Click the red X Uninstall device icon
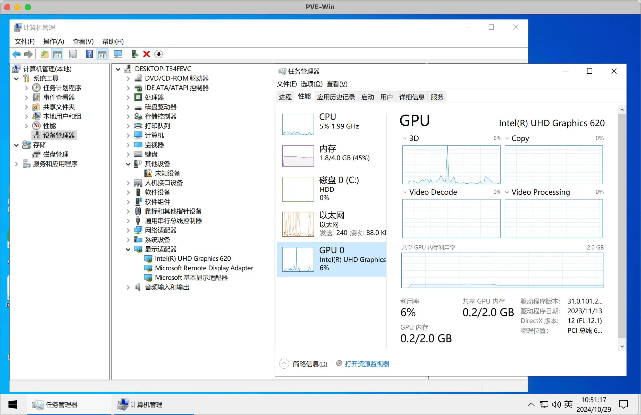The width and height of the screenshot is (641, 415). 147,54
